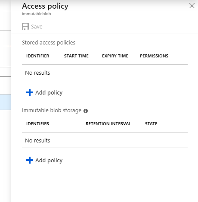Select the RETENTION INTERVAL column header
The width and height of the screenshot is (198, 202).
pyautogui.click(x=108, y=124)
